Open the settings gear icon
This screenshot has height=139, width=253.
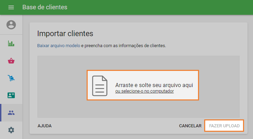point(11,130)
